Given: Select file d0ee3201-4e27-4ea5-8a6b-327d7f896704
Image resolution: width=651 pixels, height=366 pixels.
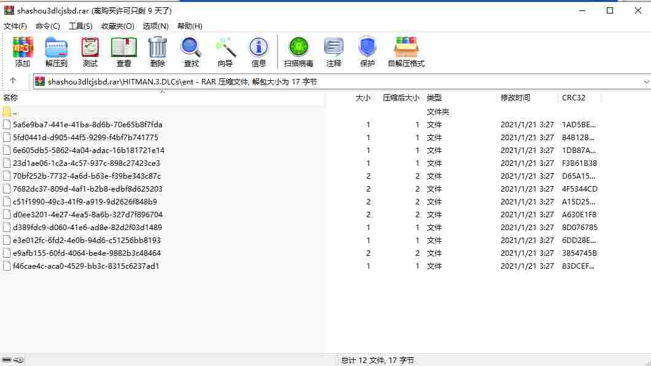Looking at the screenshot, I should point(88,214).
